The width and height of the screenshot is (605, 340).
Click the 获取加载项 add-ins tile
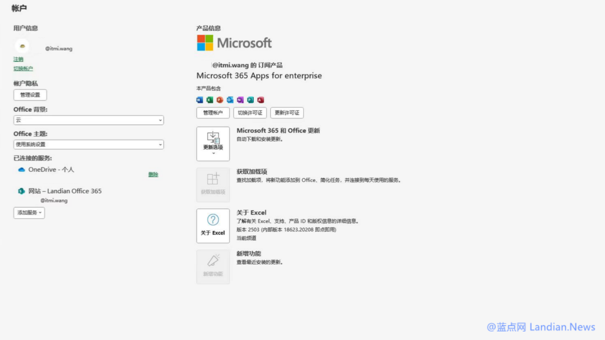click(213, 185)
